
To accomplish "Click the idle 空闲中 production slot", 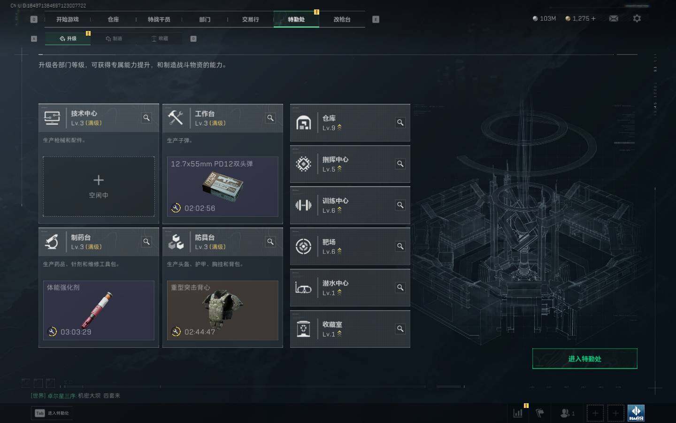I will 99,187.
